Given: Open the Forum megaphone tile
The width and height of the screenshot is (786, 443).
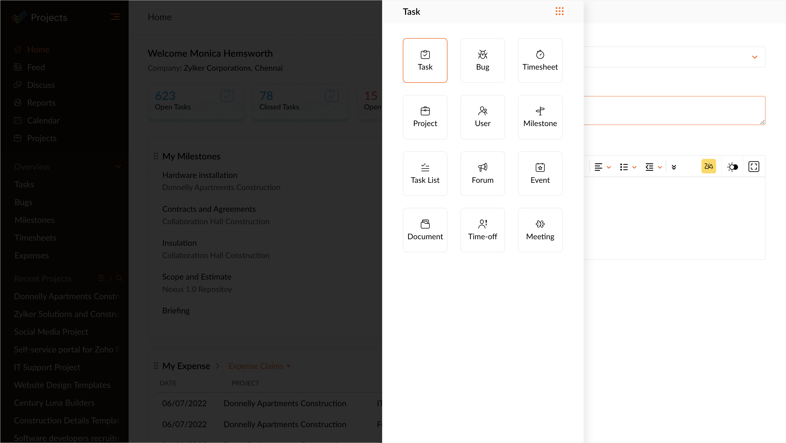Looking at the screenshot, I should pyautogui.click(x=482, y=173).
